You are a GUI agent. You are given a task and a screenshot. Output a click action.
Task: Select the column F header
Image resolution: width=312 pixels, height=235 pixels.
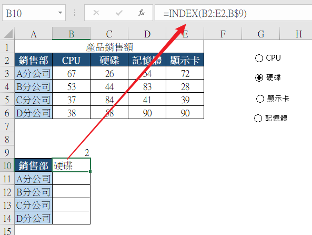223,34
